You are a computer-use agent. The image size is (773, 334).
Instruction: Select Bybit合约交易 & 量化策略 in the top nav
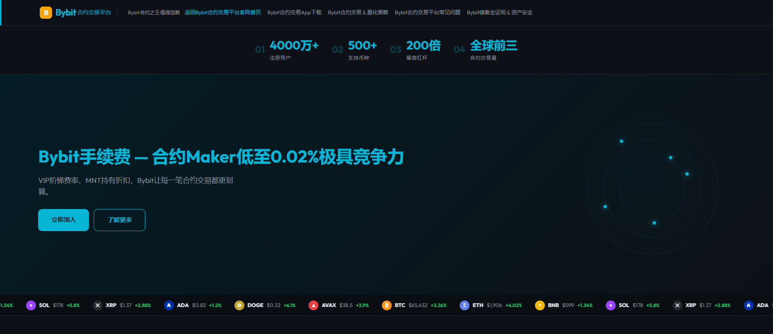(x=358, y=13)
